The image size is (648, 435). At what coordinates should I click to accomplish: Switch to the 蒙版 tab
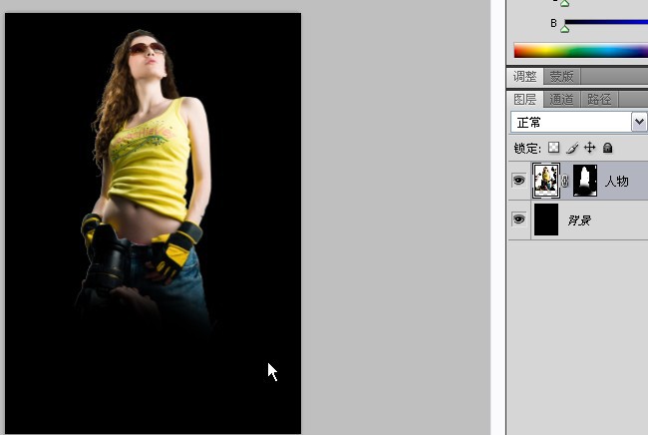[x=561, y=77]
